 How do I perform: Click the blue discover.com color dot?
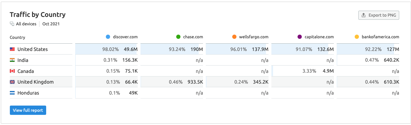coord(108,37)
